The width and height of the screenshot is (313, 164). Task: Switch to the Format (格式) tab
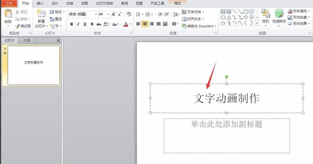(177, 3)
